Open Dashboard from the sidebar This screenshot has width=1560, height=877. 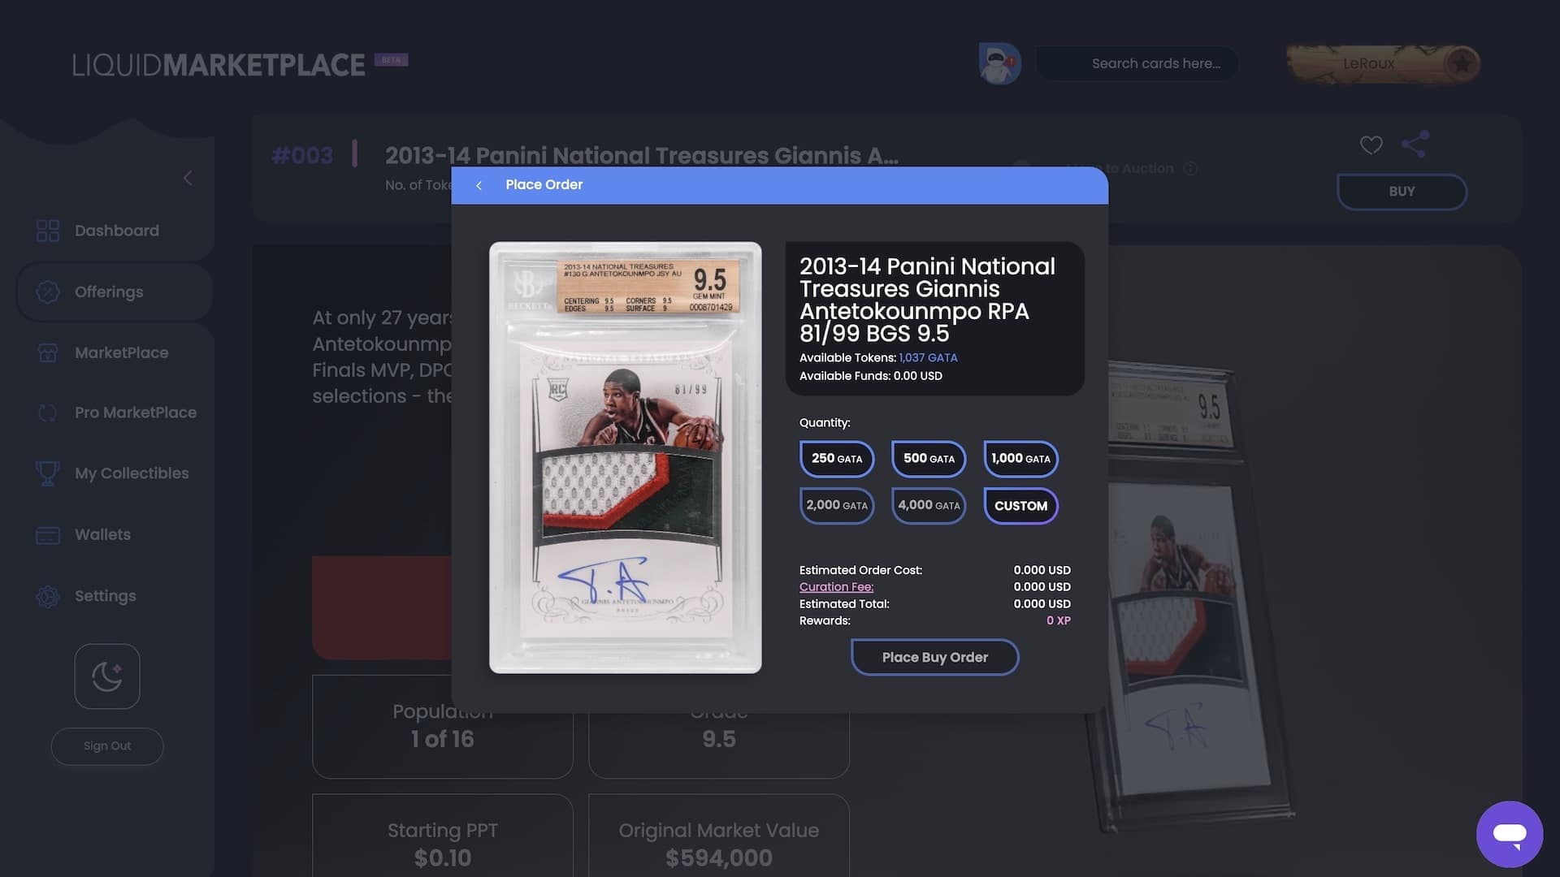(x=115, y=231)
